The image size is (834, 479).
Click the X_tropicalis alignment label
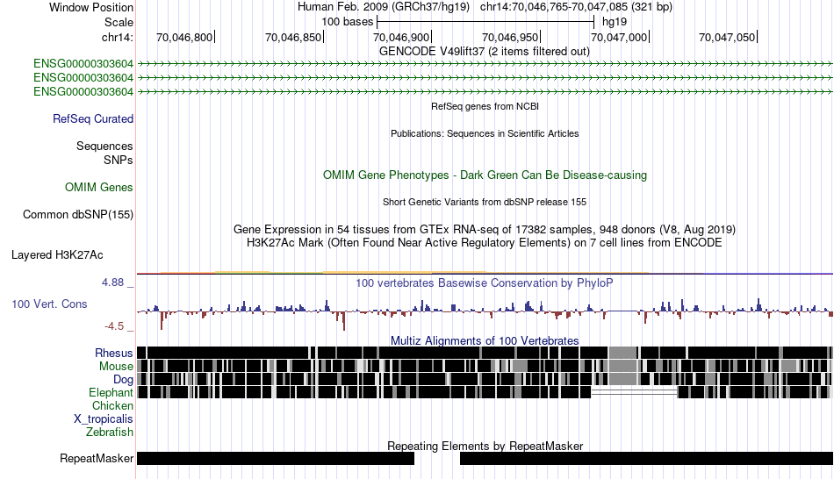point(104,419)
